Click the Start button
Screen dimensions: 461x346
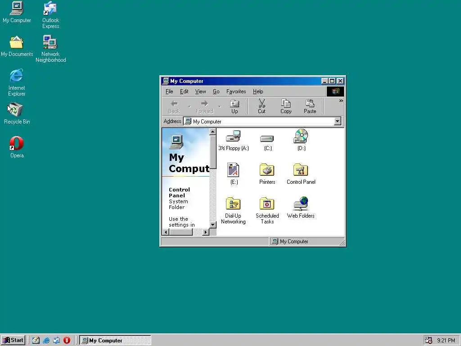[13, 340]
